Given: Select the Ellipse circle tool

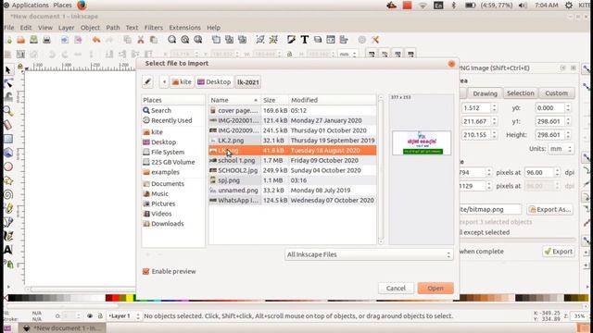Looking at the screenshot, I should coord(8,166).
